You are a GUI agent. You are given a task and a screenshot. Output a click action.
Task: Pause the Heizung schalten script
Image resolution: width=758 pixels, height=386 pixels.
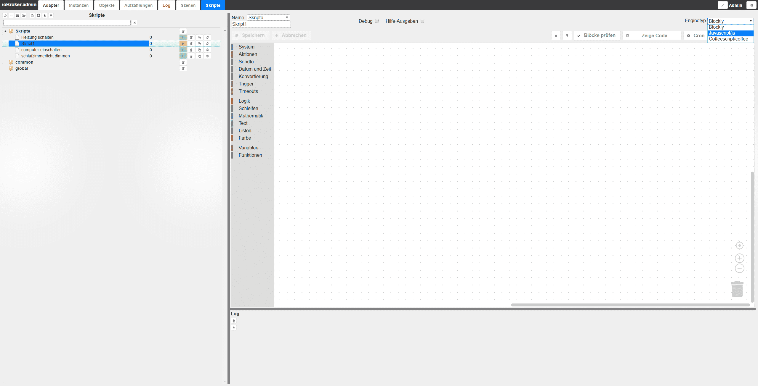coord(183,37)
